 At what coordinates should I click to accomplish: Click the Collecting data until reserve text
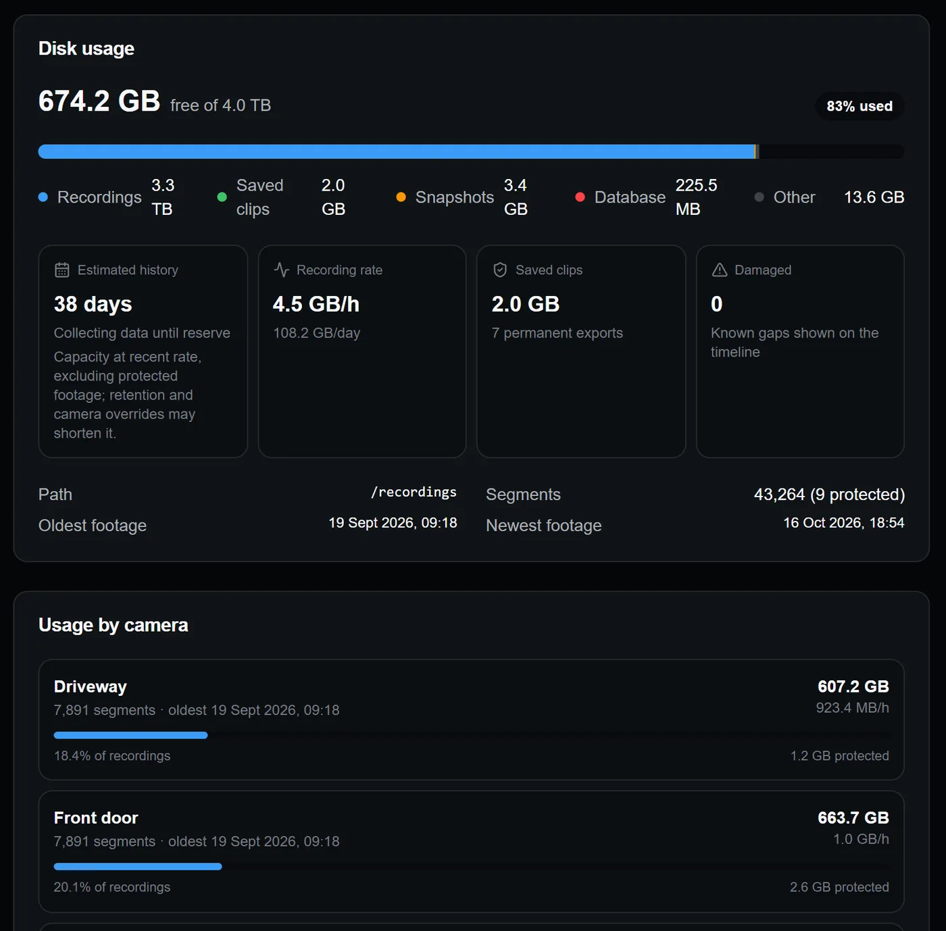[142, 333]
